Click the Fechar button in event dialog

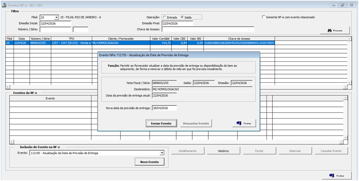point(244,123)
